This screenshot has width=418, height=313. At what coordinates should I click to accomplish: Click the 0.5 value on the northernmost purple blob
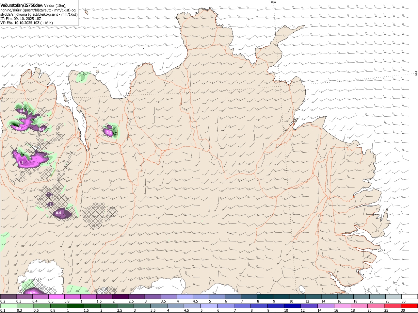pyautogui.click(x=22, y=111)
